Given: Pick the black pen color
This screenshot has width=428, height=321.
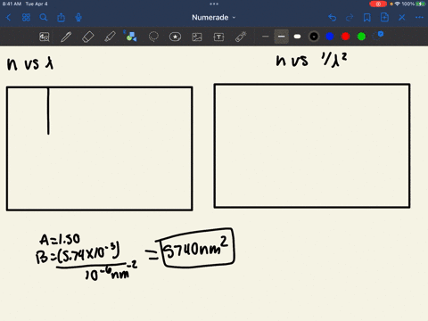Looking at the screenshot, I should pos(314,37).
